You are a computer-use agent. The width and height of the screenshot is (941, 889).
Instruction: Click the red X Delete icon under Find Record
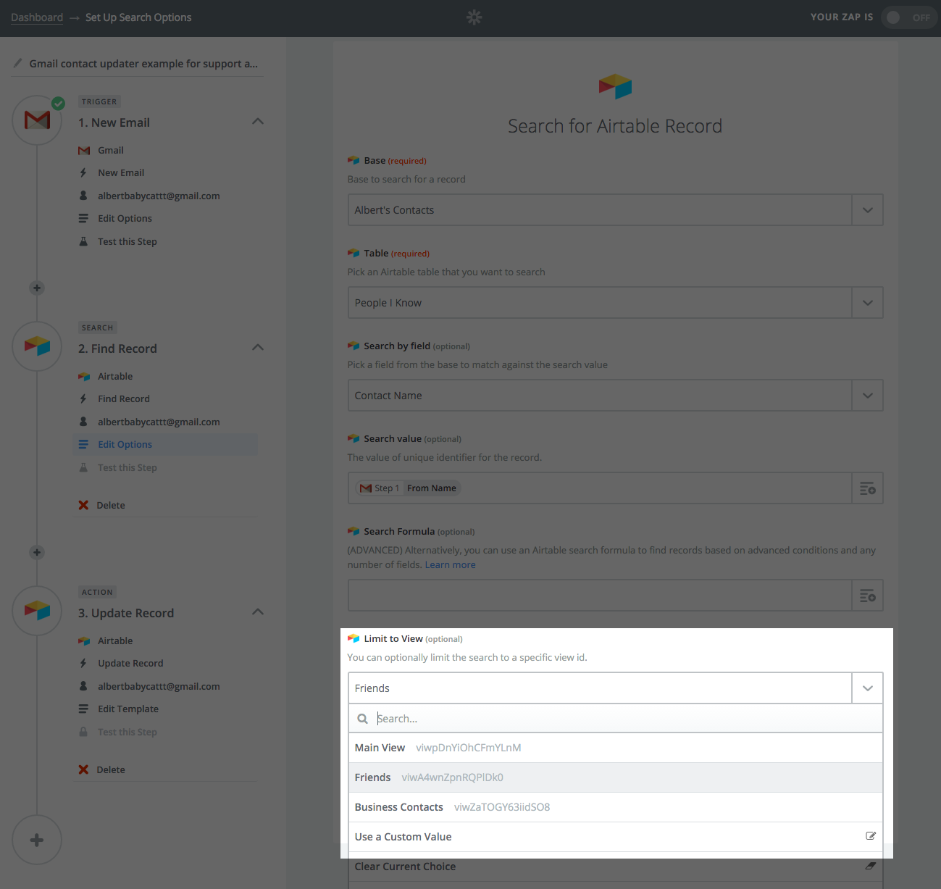click(83, 505)
